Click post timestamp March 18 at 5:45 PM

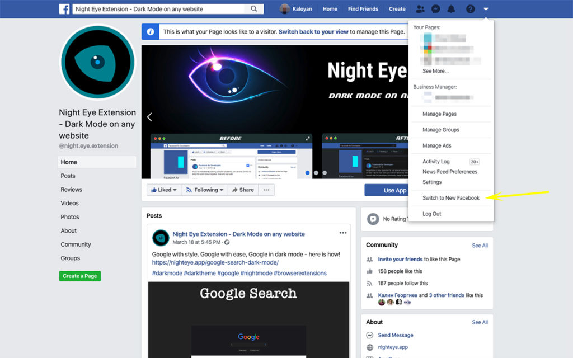pyautogui.click(x=196, y=242)
